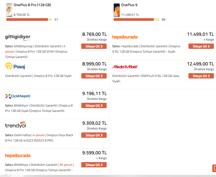Open the OnePlus 8 Pro phone thumbnail

pos(9,10)
